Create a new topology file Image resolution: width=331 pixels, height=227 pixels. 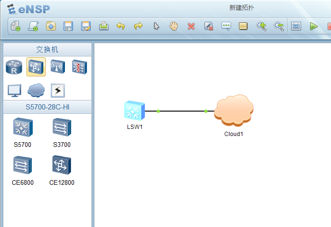(x=16, y=26)
